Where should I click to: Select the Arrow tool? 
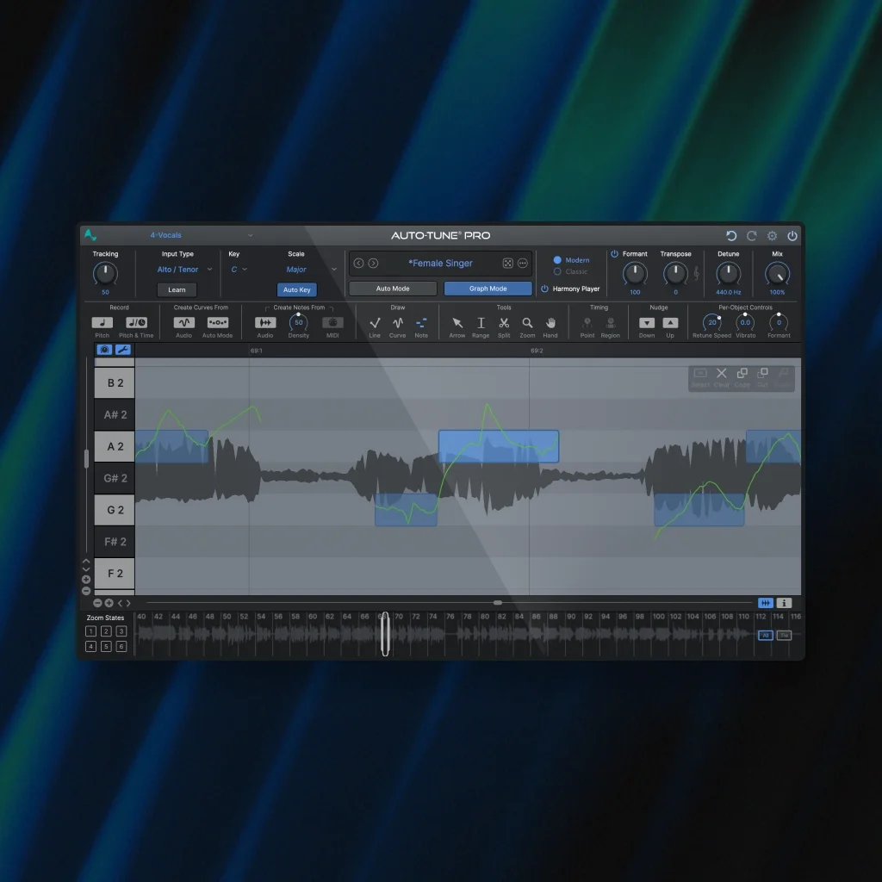457,323
